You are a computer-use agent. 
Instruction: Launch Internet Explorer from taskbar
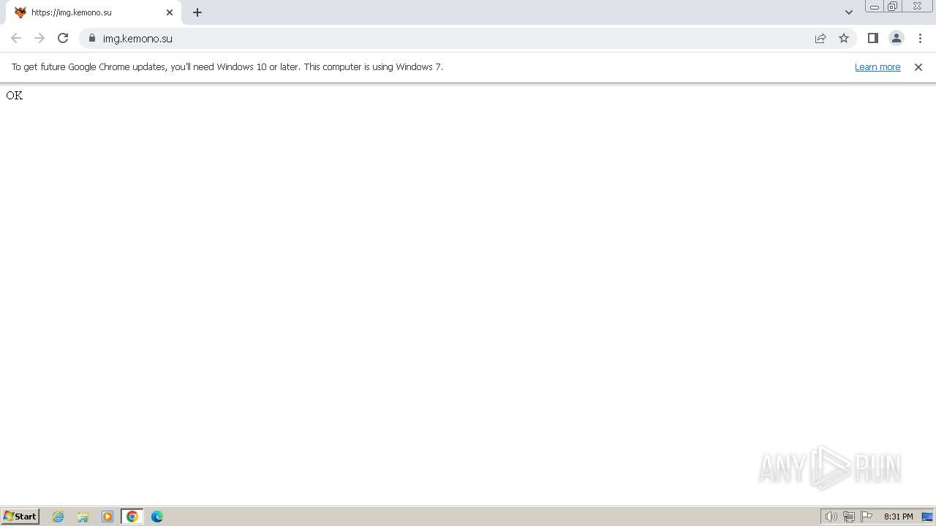click(x=58, y=517)
